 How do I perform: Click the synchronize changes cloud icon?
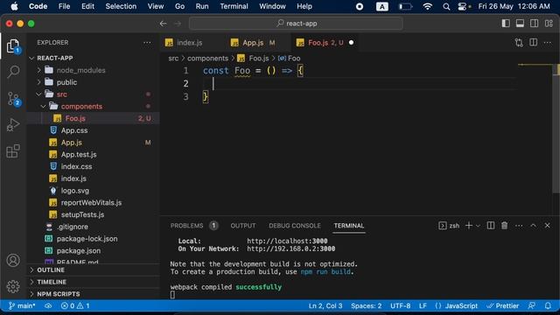coord(48,306)
